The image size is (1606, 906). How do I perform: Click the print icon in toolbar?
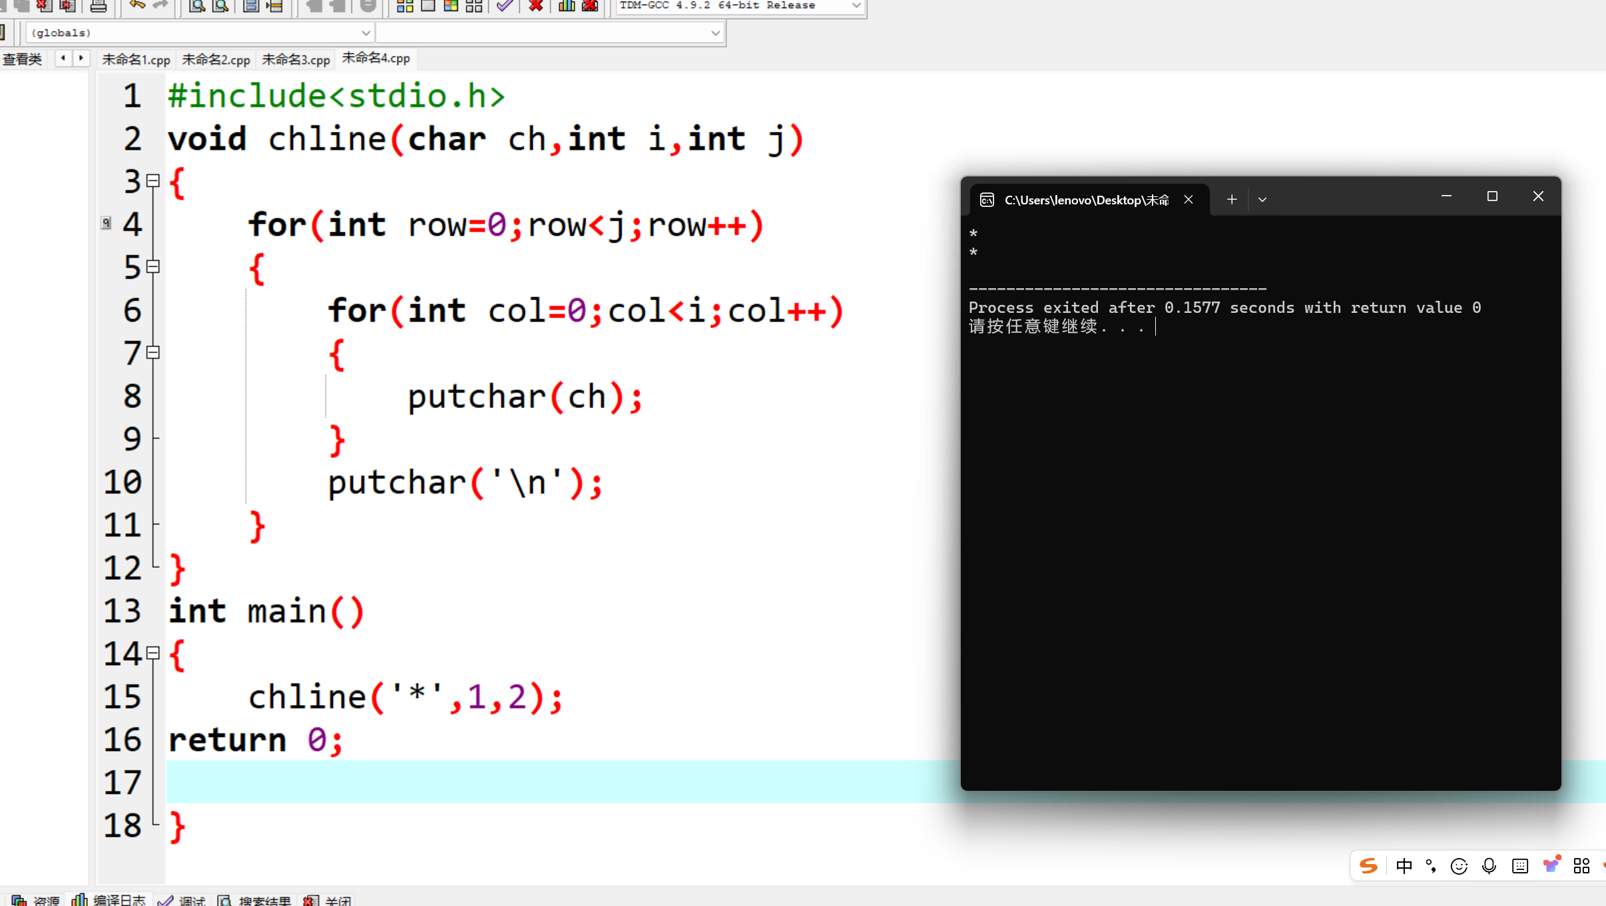click(99, 6)
